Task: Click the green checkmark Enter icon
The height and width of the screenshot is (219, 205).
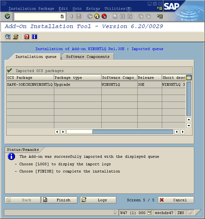Action: point(8,16)
